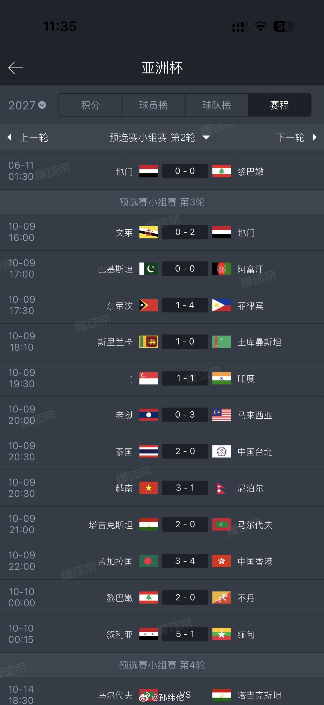The height and width of the screenshot is (705, 324).
Task: Tap the 越南 team name
Action: tap(124, 488)
